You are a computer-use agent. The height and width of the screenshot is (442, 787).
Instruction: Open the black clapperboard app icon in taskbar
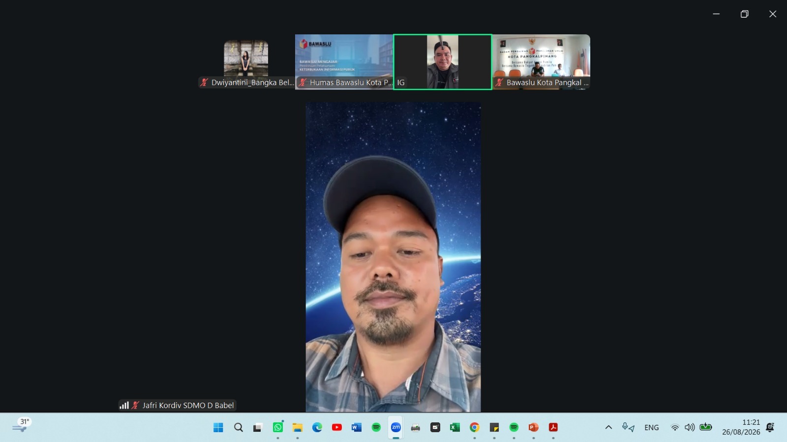pyautogui.click(x=435, y=427)
